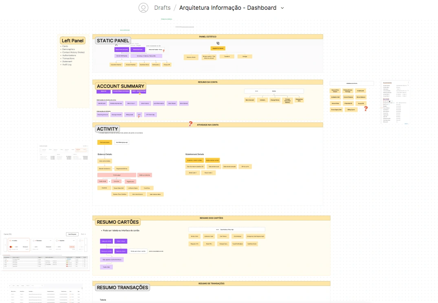Viewport: 438px width, 303px height.
Task: Click the Painel Estático header bar
Action: [207, 37]
